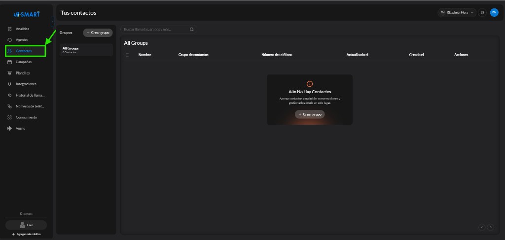Screen dimensions: 505x240
Task: Open the Conocimiento atom icon
Action: 9,117
